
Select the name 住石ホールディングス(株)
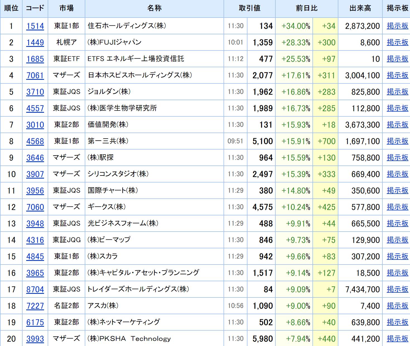pyautogui.click(x=127, y=26)
